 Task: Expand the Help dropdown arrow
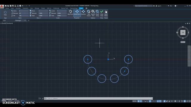click(x=177, y=6)
